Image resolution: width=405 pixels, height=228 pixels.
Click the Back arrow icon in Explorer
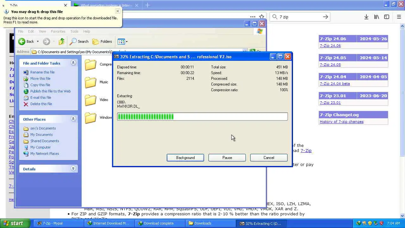point(22,41)
